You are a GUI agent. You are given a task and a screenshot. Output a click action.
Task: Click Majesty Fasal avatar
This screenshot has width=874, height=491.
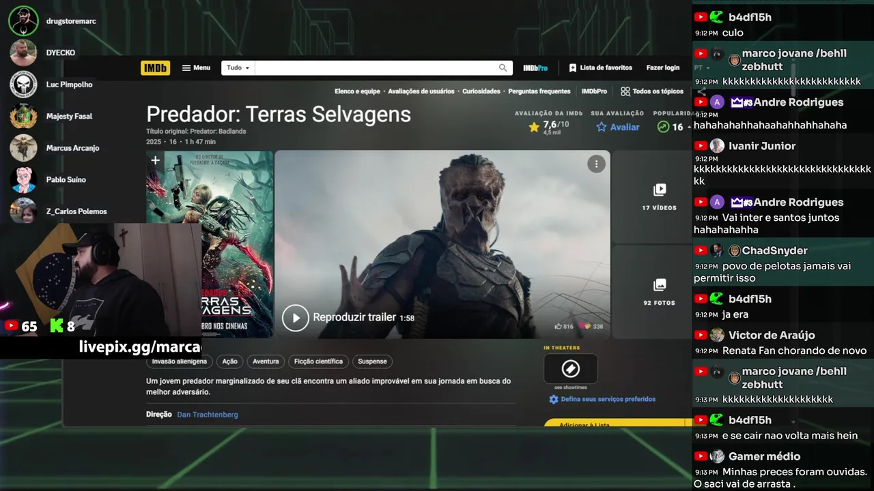(x=23, y=116)
